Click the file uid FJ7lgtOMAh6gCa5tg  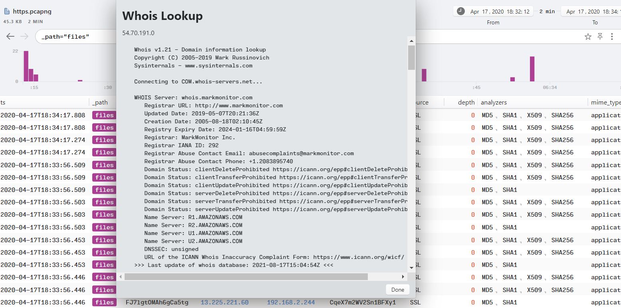coord(157,302)
